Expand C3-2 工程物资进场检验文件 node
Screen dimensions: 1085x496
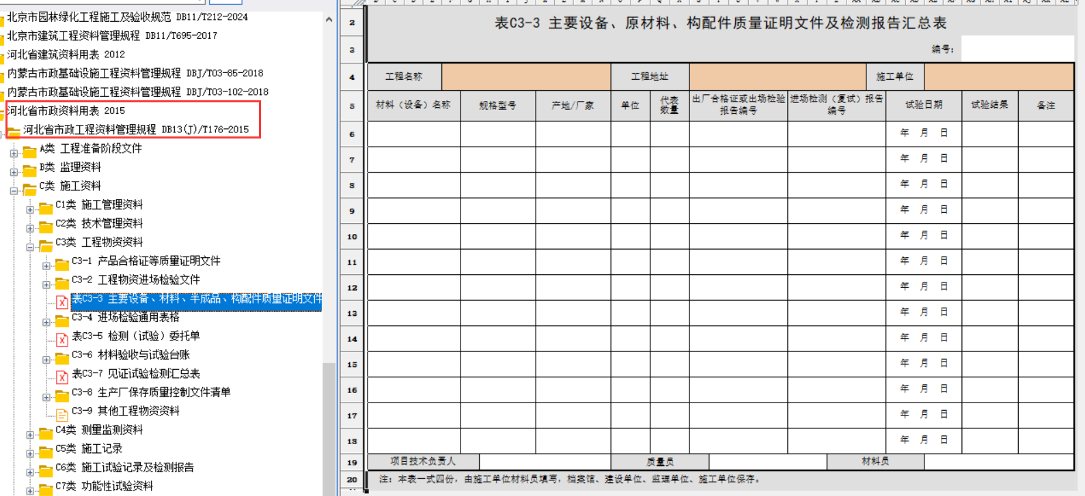[x=46, y=285]
